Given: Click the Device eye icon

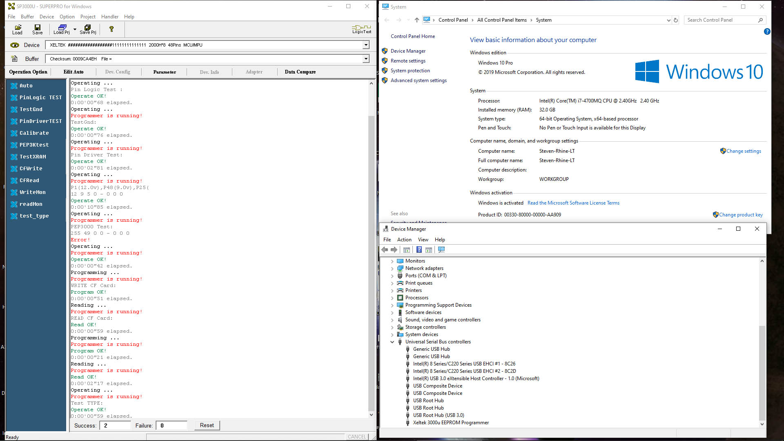Looking at the screenshot, I should [15, 45].
